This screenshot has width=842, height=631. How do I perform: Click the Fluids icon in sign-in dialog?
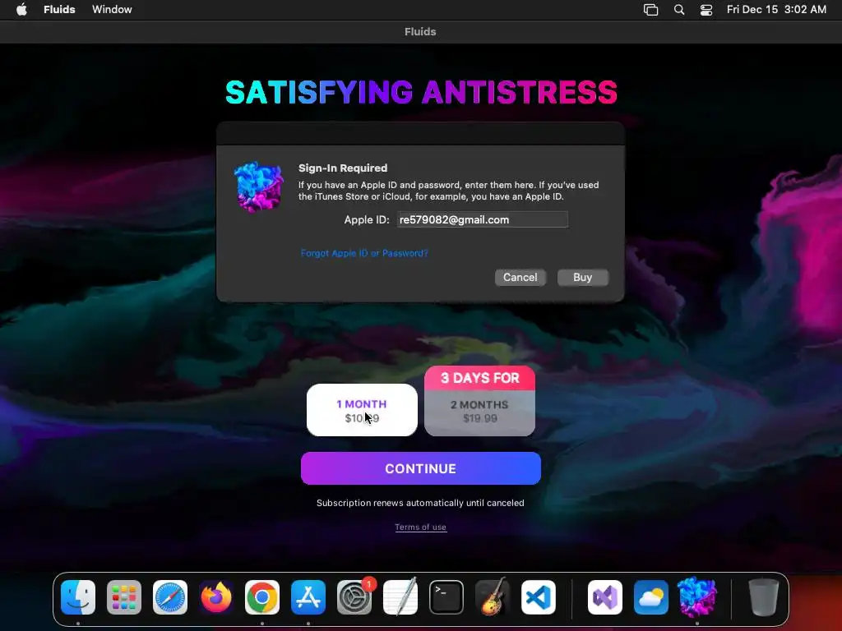coord(259,187)
